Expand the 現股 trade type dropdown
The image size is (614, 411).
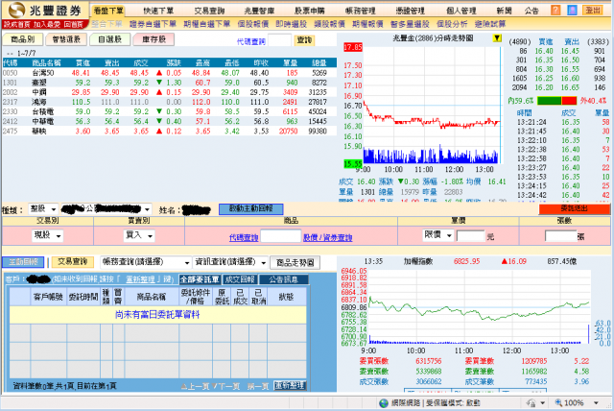pyautogui.click(x=47, y=235)
